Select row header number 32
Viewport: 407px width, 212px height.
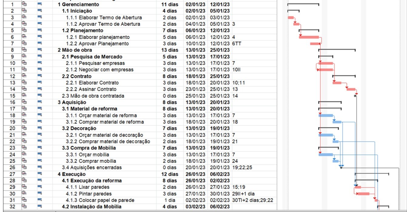pos(12,207)
